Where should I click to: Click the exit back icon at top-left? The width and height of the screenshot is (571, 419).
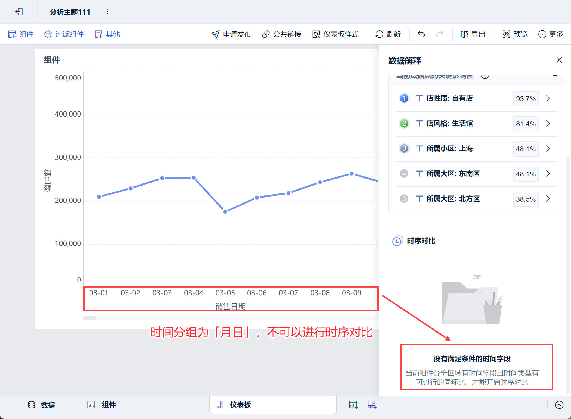tap(19, 12)
